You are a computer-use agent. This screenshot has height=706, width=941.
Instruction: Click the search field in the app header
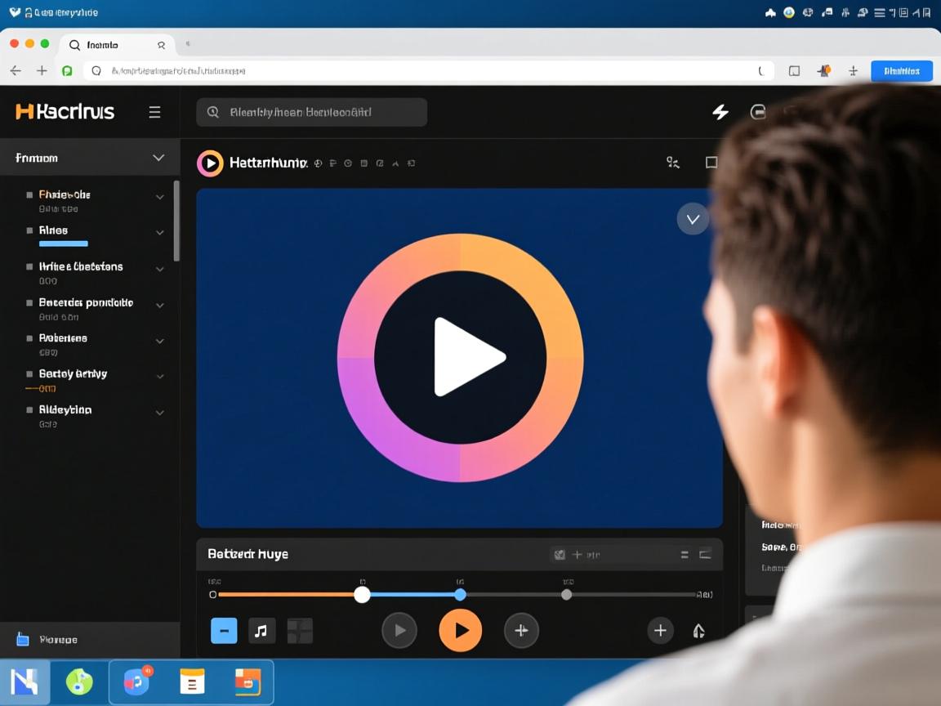coord(311,112)
